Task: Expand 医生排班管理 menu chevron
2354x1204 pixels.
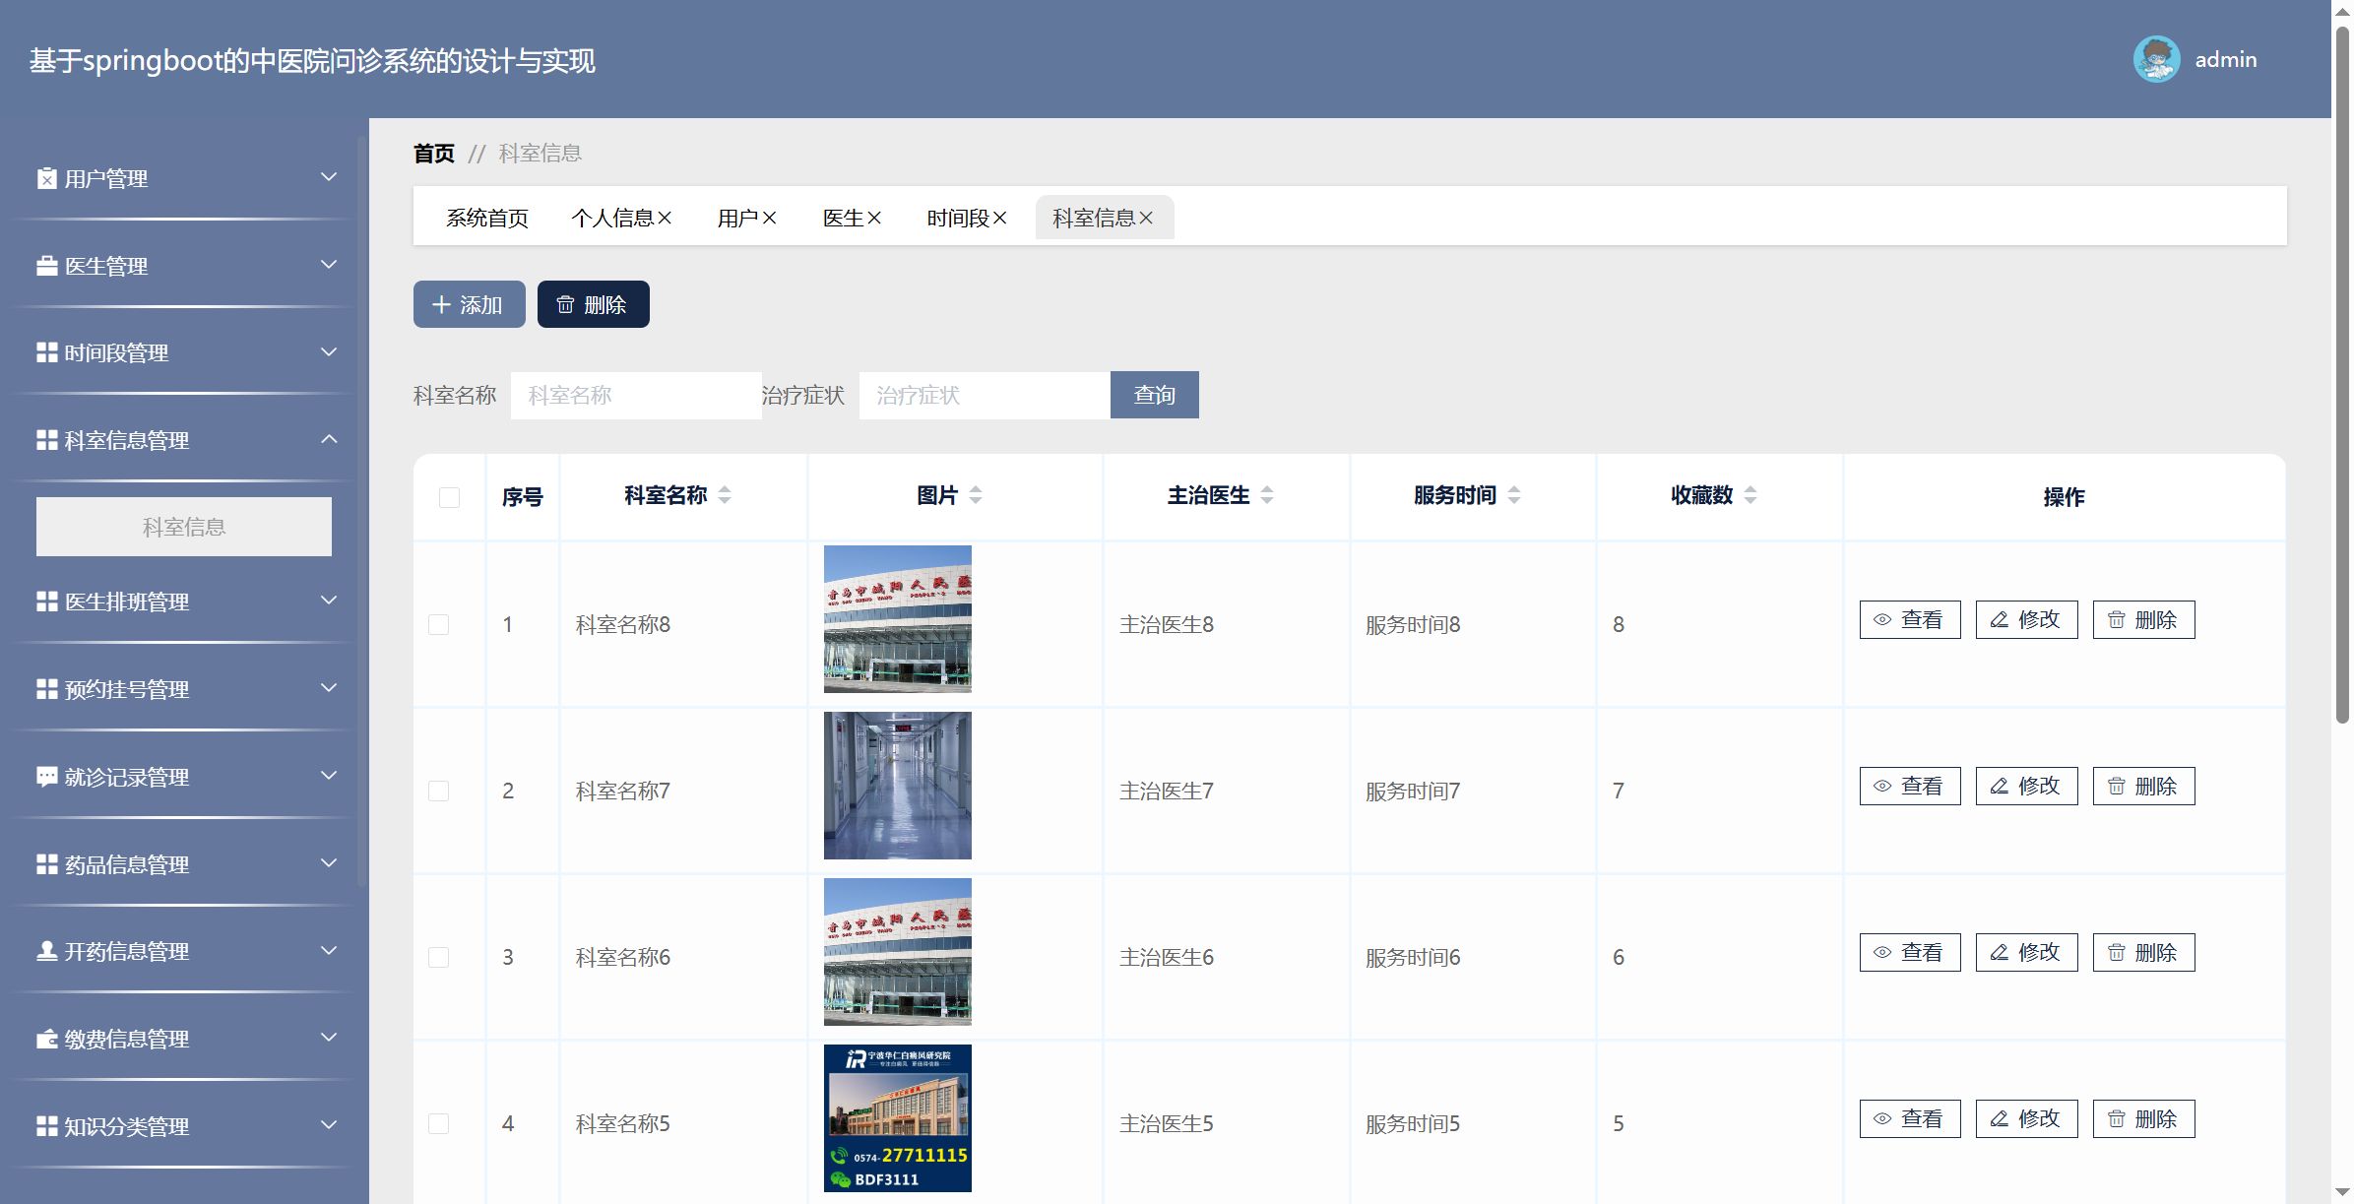Action: [329, 601]
